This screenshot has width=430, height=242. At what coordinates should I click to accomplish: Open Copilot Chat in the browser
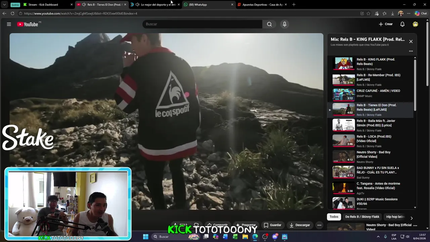[x=421, y=13]
